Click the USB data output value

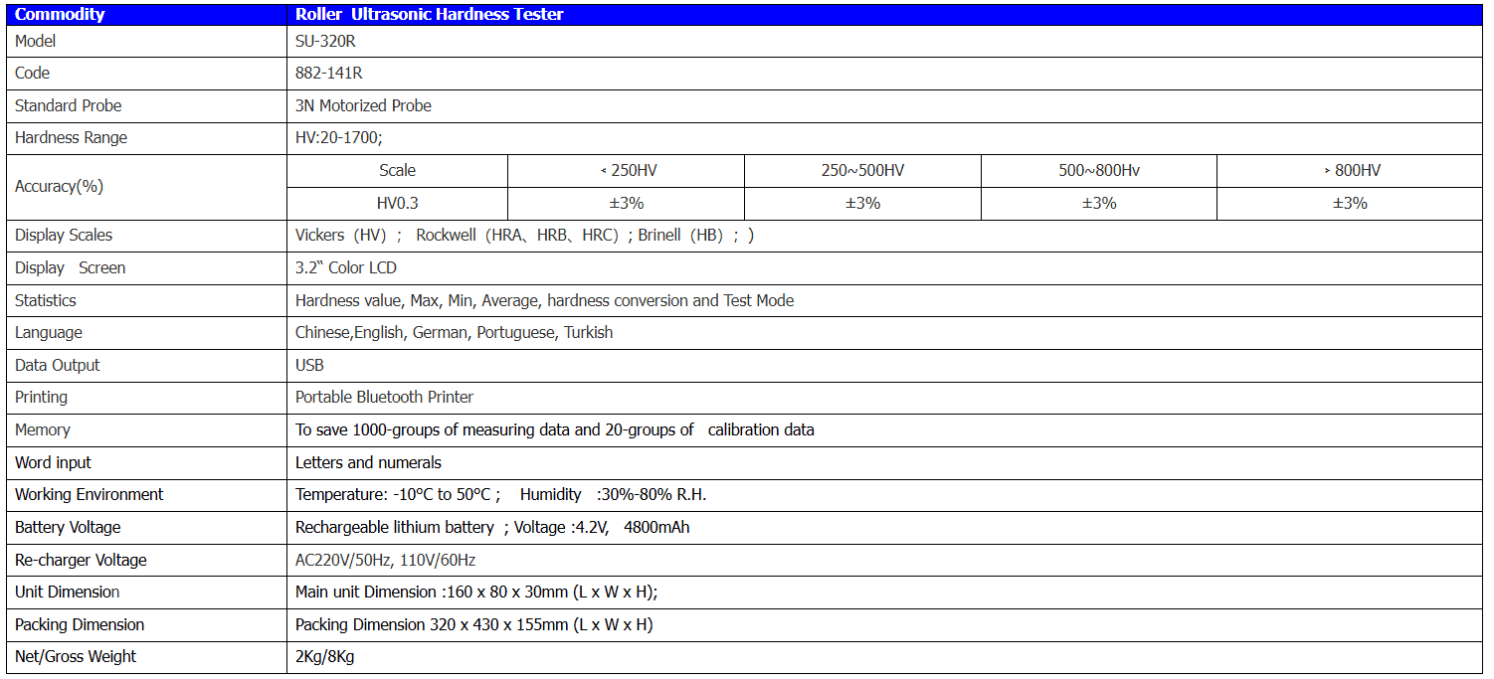point(309,365)
